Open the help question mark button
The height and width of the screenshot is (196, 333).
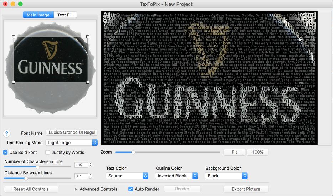click(6, 134)
